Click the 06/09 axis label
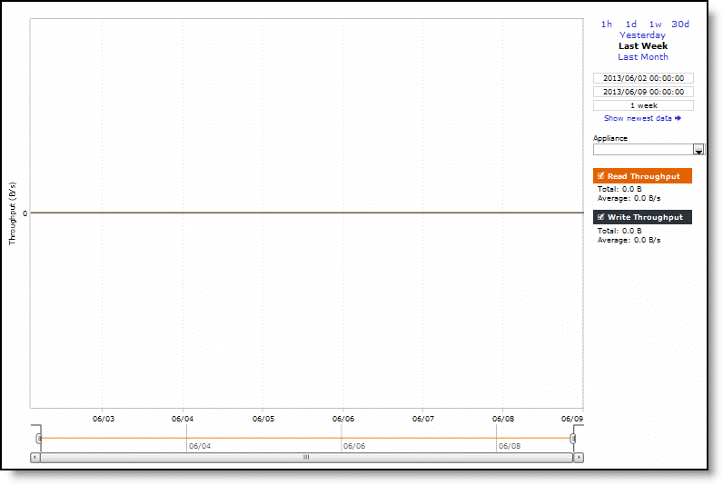Screen dimensions: 723x485 (x=572, y=419)
